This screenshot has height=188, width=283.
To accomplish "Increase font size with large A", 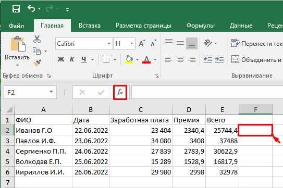I will pos(142,43).
